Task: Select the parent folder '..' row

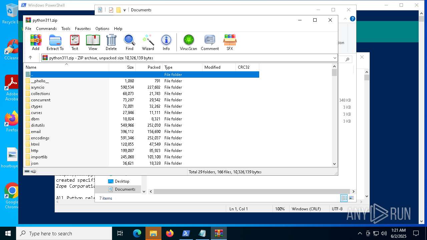Action: point(142,75)
